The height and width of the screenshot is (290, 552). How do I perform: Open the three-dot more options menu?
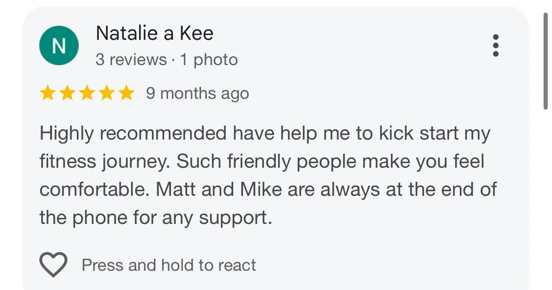click(496, 46)
